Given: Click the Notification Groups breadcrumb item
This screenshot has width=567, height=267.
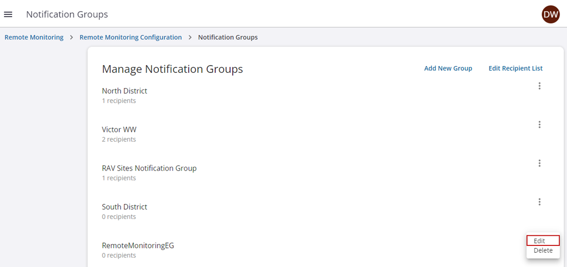Looking at the screenshot, I should 228,37.
